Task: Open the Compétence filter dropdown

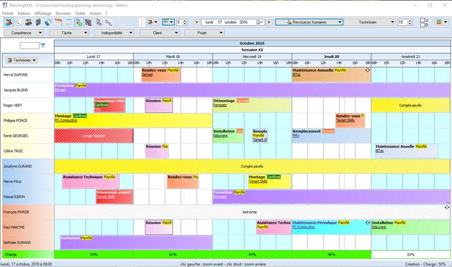Action: 24,33
